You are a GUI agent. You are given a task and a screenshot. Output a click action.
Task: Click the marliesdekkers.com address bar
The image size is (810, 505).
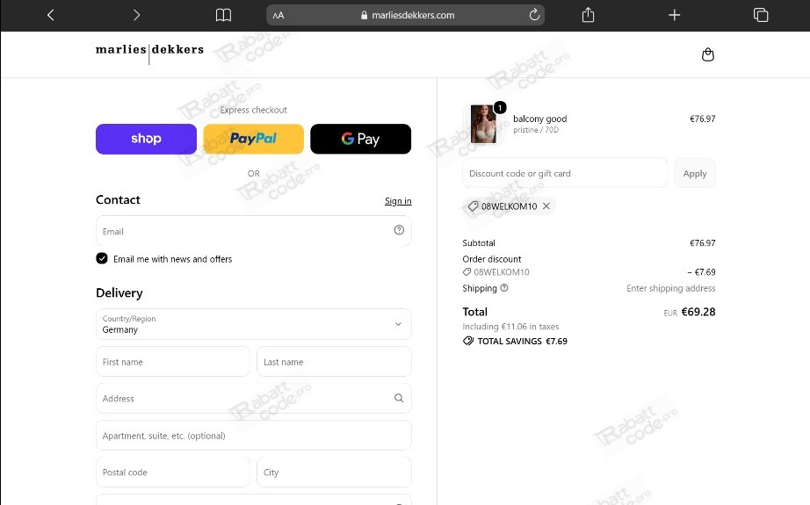click(406, 15)
